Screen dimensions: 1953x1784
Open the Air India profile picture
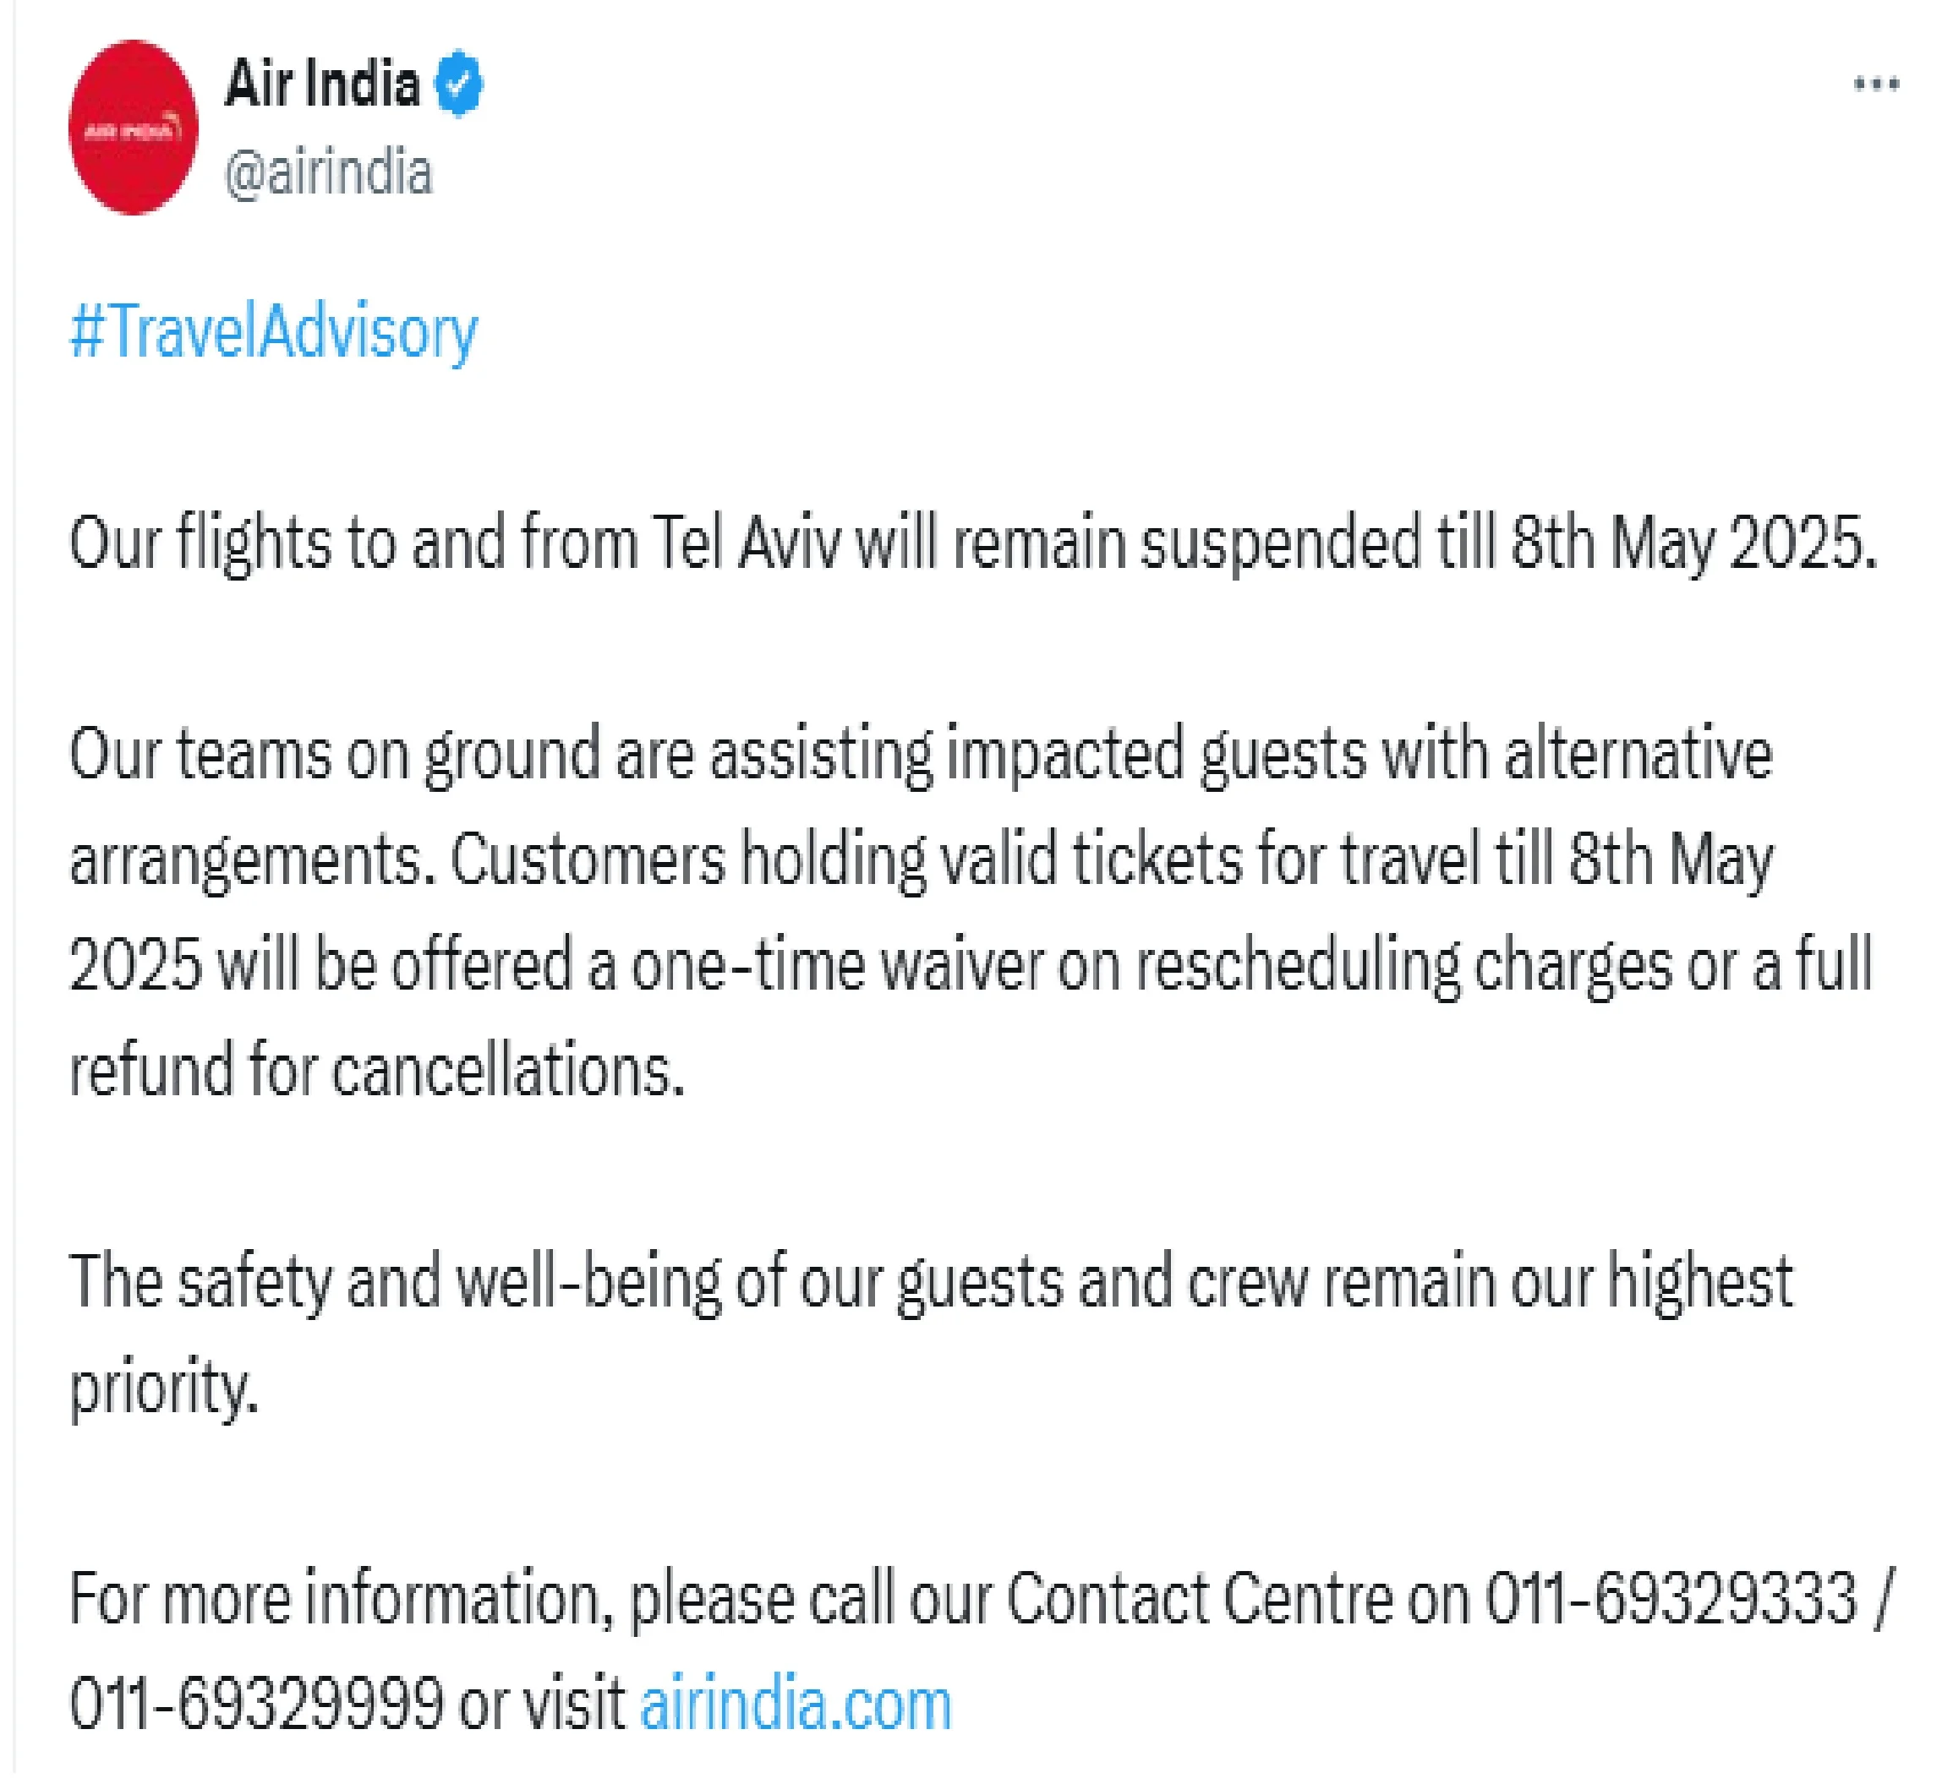pyautogui.click(x=134, y=127)
